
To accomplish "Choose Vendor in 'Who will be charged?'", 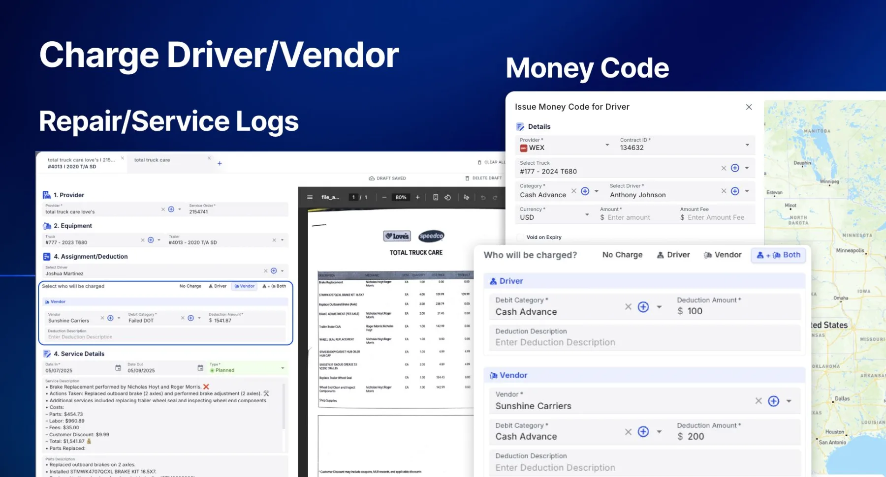I will click(723, 255).
